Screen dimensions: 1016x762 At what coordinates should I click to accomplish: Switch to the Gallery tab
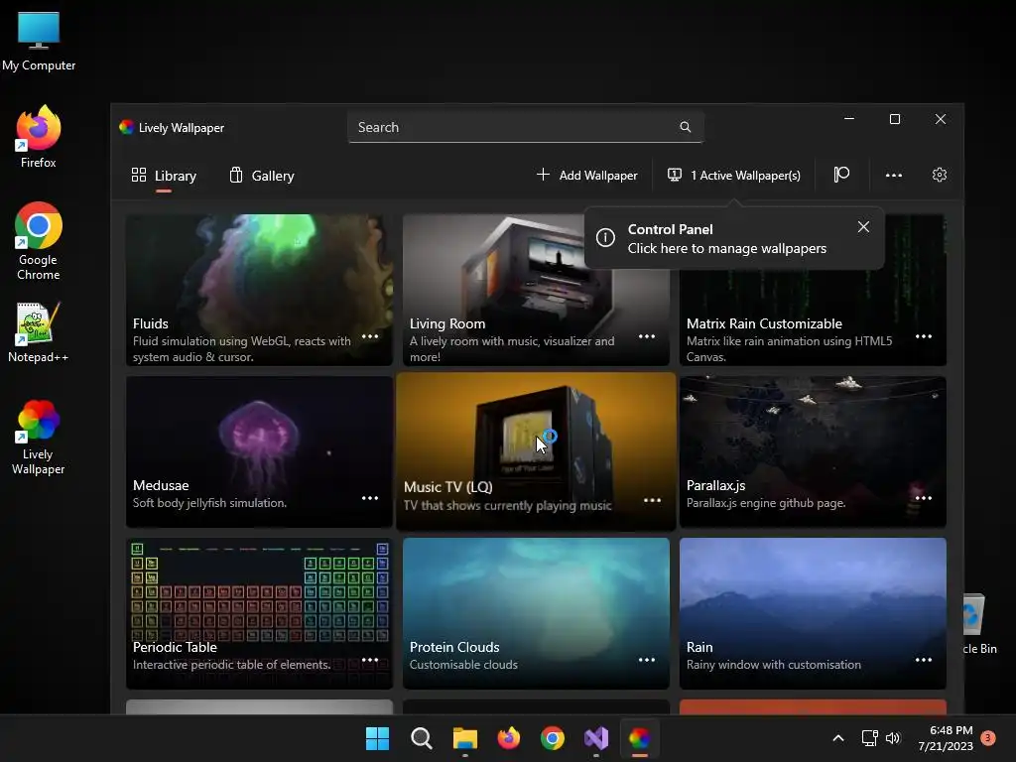[262, 176]
